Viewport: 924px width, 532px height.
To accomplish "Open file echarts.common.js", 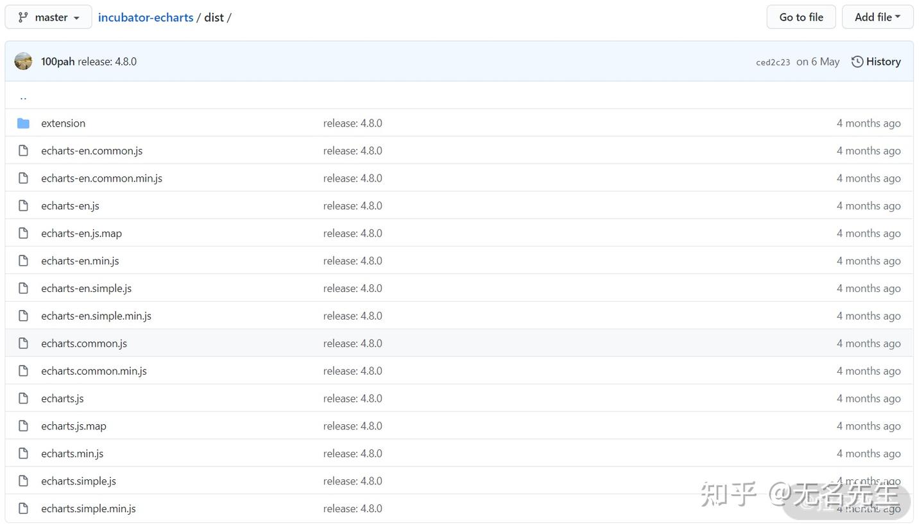I will point(84,344).
